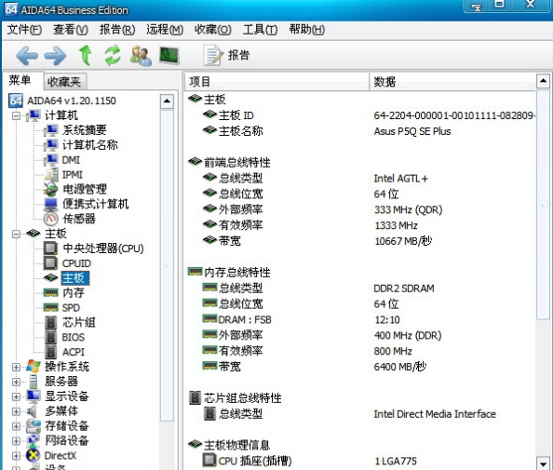This screenshot has width=553, height=470.
Task: Collapse the 主板 parent tree node
Action: click(16, 234)
